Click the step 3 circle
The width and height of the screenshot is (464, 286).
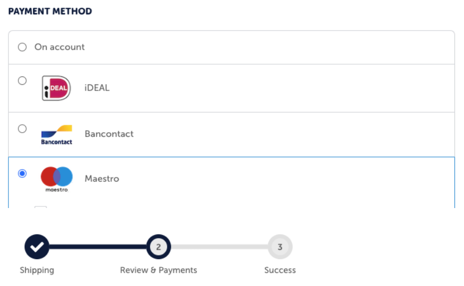280,247
